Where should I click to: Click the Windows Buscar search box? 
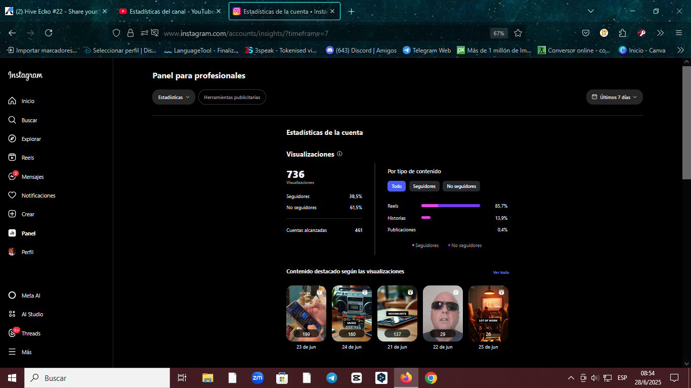97,378
